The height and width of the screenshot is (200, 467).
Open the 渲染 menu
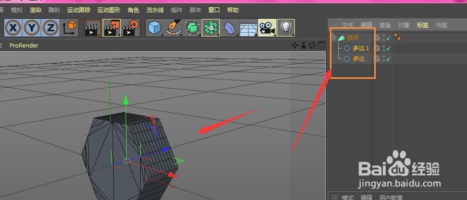(35, 10)
